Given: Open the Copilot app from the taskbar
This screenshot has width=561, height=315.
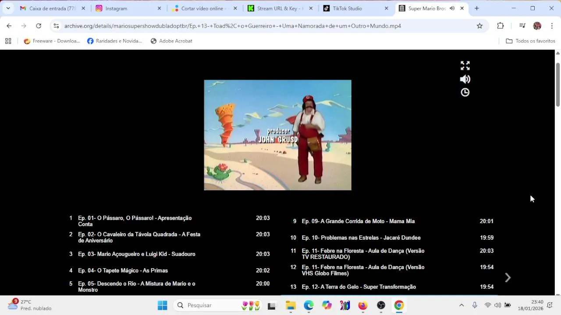Looking at the screenshot, I should pyautogui.click(x=327, y=305).
